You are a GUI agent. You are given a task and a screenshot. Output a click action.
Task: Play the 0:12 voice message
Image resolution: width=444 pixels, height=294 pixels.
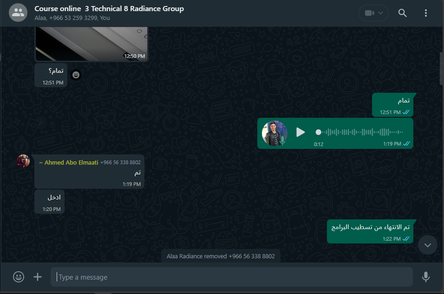click(x=300, y=132)
